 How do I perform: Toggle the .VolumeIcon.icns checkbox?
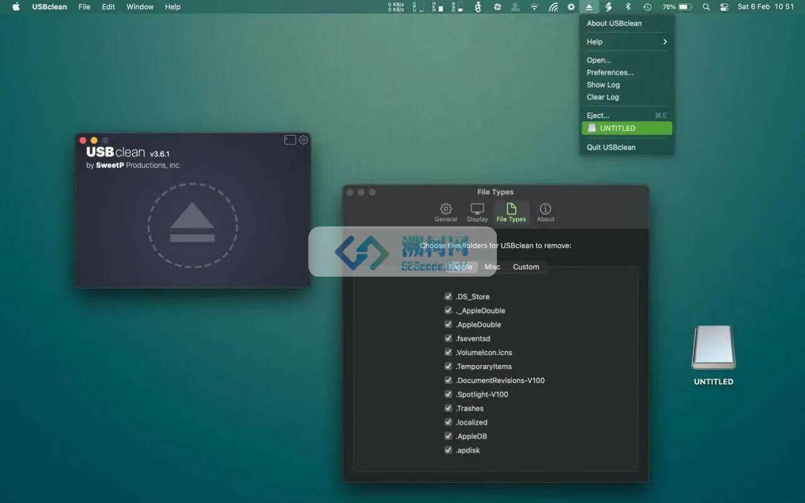(x=448, y=352)
